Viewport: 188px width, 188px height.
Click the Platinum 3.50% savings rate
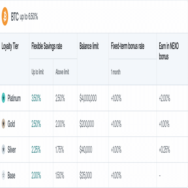36,98
